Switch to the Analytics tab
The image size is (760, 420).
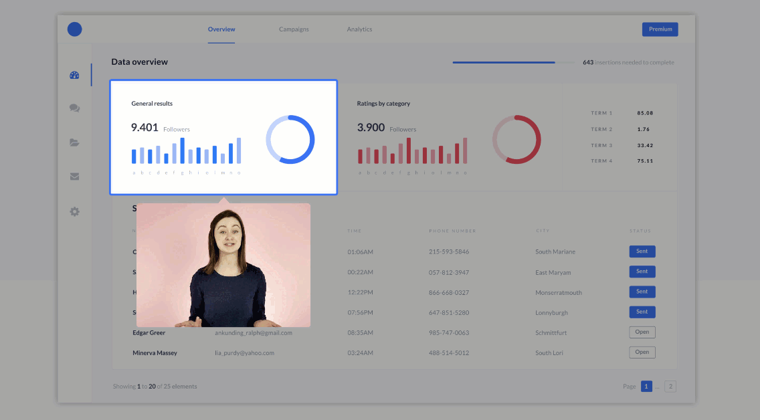tap(359, 29)
